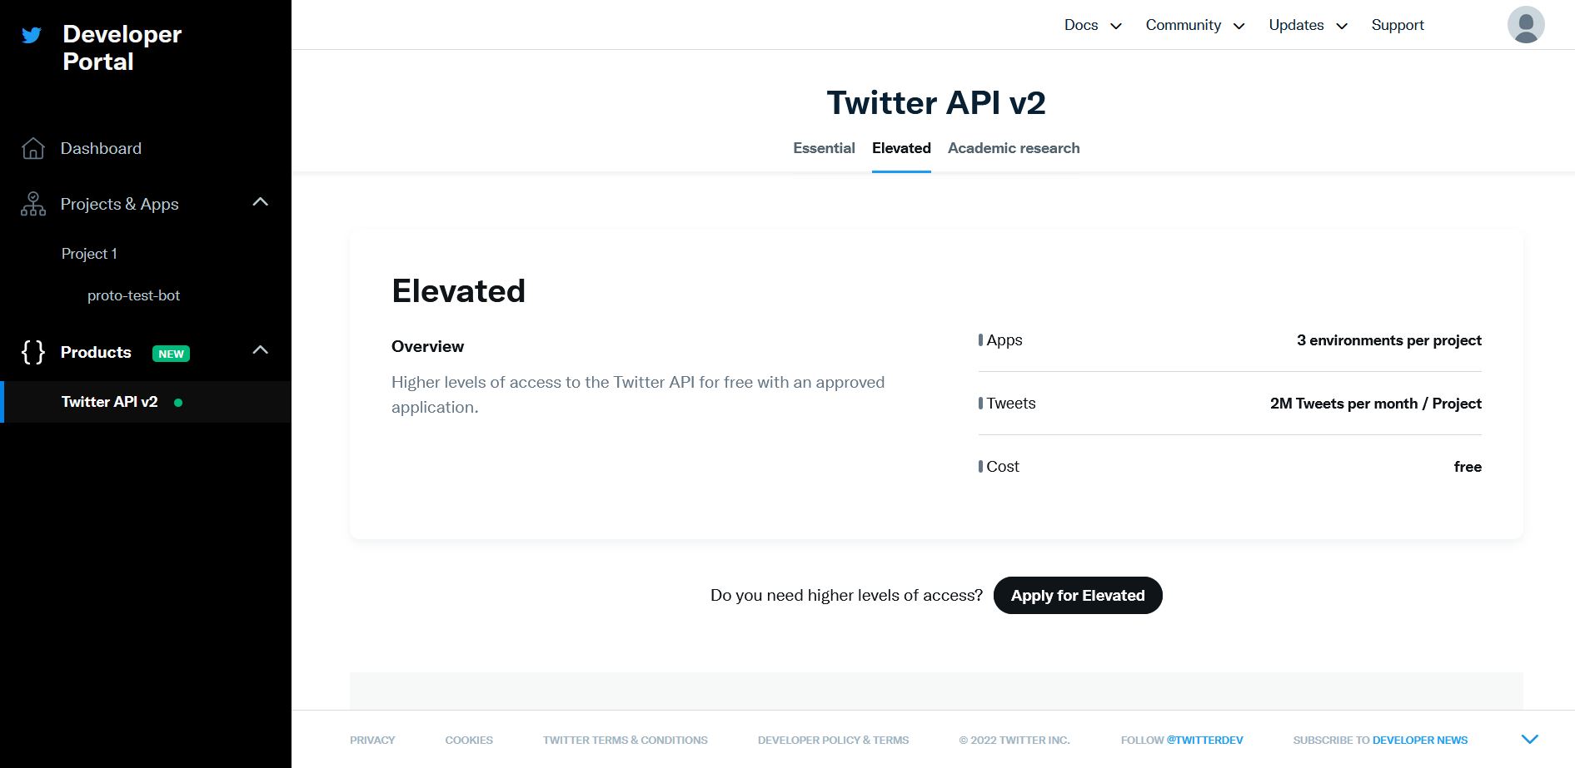1575x768 pixels.
Task: Open the Privacy footer link
Action: tap(372, 740)
